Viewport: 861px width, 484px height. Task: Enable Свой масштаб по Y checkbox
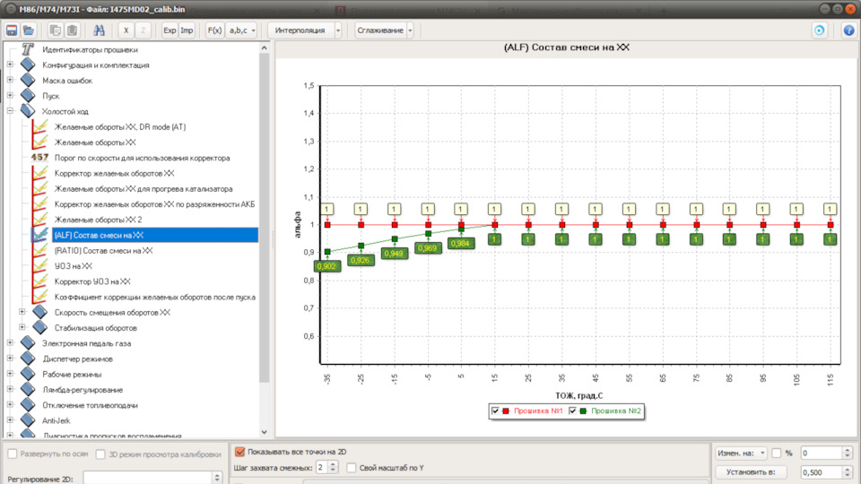coord(352,468)
